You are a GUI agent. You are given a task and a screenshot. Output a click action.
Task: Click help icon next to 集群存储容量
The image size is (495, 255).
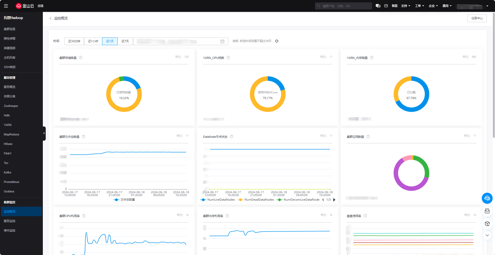tap(81, 58)
